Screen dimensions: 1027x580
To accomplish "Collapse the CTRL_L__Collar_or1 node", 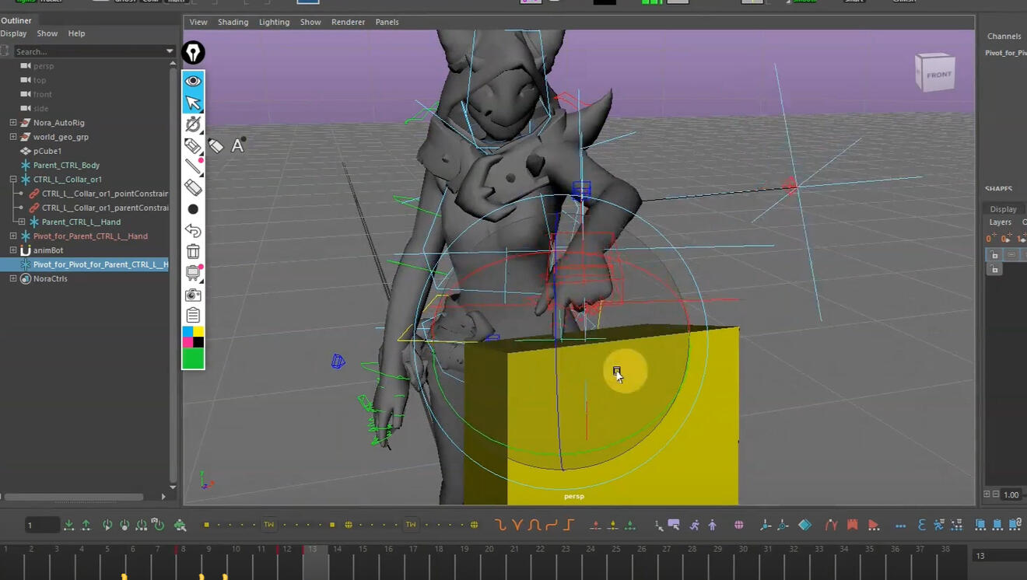I will [x=13, y=180].
